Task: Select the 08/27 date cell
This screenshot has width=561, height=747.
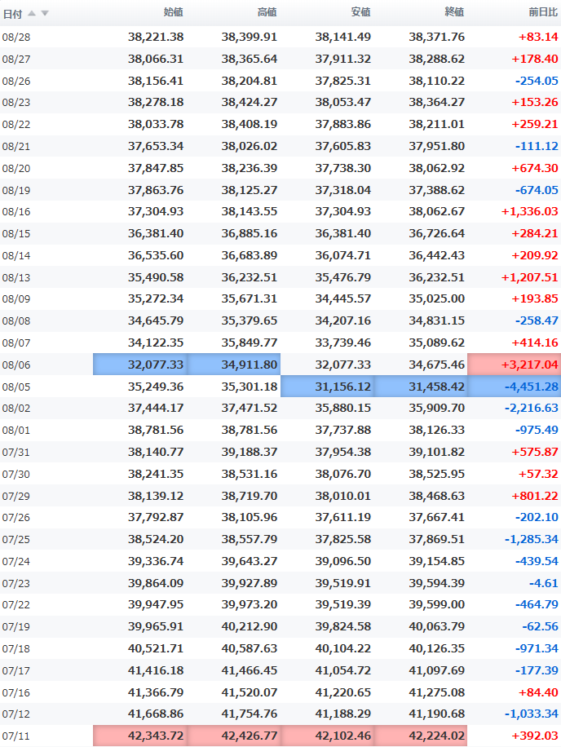Action: [x=16, y=59]
